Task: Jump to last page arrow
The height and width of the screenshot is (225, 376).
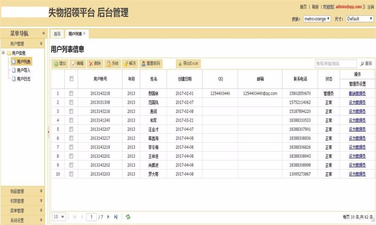Action: pos(116,217)
